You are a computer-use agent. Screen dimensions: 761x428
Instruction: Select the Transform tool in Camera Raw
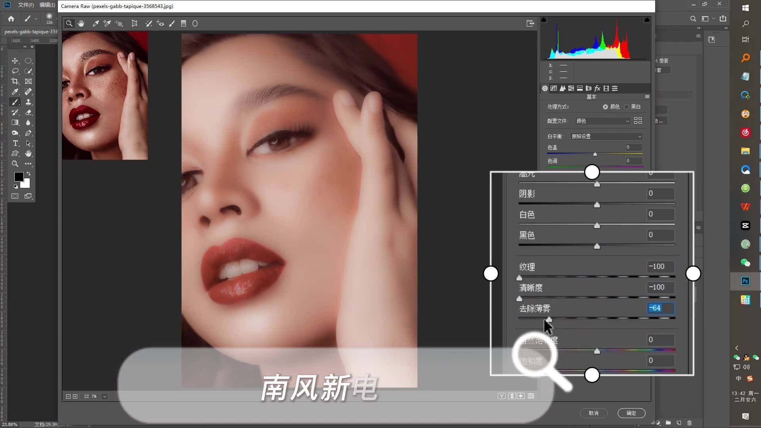coord(134,23)
